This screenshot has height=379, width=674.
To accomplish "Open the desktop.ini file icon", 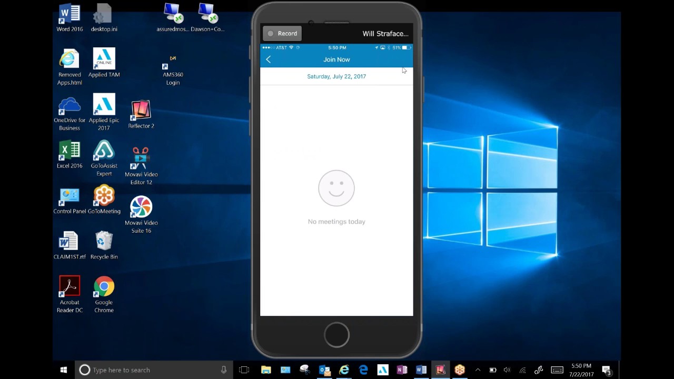I will (104, 18).
